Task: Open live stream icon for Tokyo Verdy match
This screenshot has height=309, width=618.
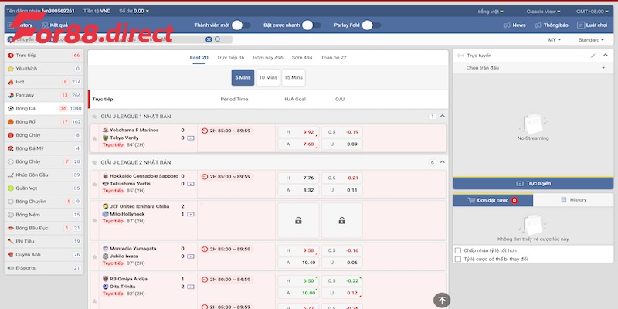Action: (x=191, y=138)
